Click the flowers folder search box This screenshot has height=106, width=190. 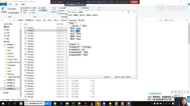point(176,20)
